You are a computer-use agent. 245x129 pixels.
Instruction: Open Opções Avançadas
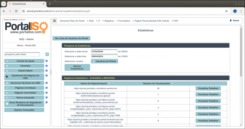pos(24,110)
